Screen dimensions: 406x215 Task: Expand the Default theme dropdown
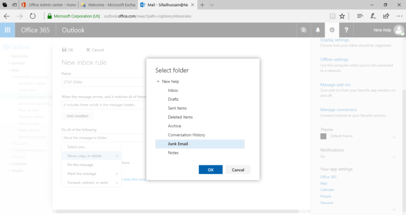coord(394,137)
